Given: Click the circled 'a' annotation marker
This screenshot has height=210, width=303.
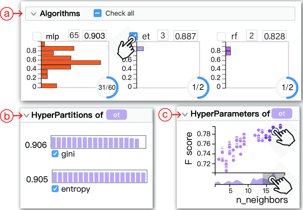Looking at the screenshot, I should [7, 14].
